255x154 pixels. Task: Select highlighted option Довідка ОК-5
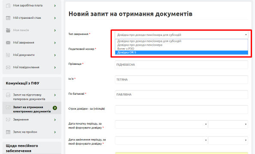(181, 52)
